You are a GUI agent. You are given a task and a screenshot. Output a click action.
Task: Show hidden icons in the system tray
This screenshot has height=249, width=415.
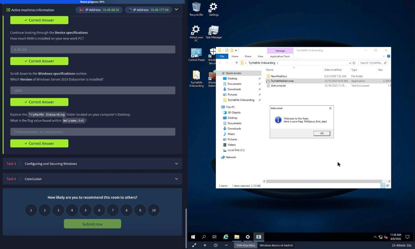point(375,237)
